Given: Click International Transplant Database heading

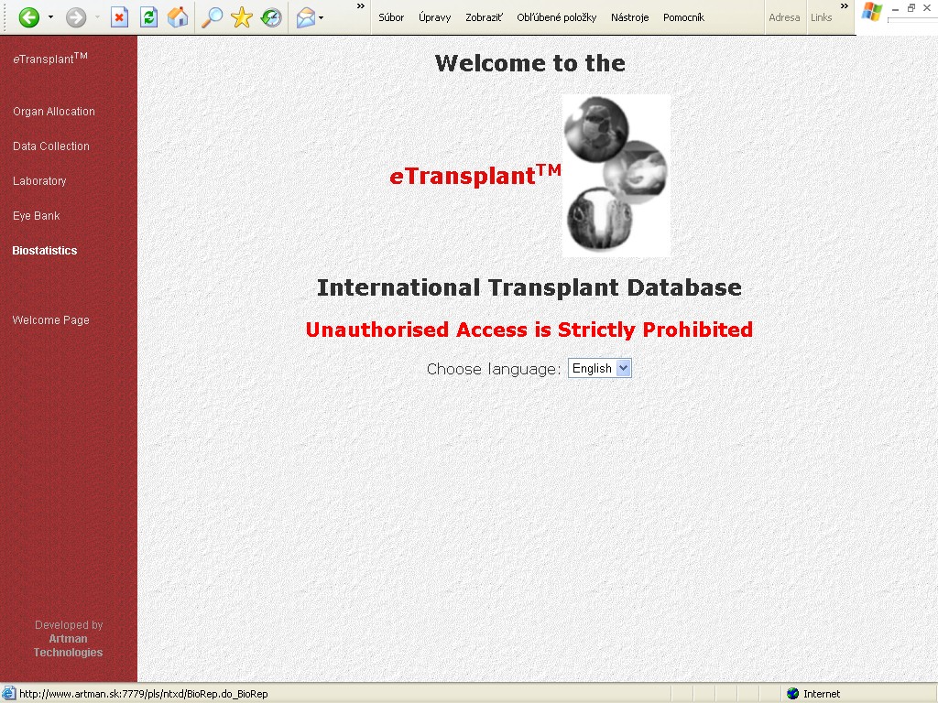Looking at the screenshot, I should pos(529,287).
